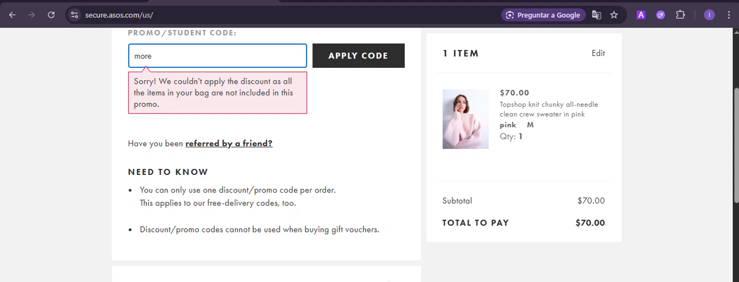Reload the ASOS checkout page
Screen dimensions: 739x282
pos(51,15)
